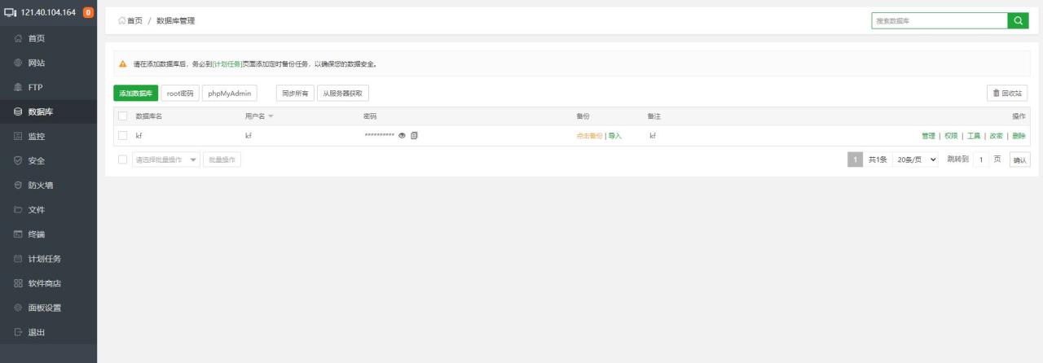Click the root密码 button
Viewport: 1043px width, 363px height.
point(180,93)
